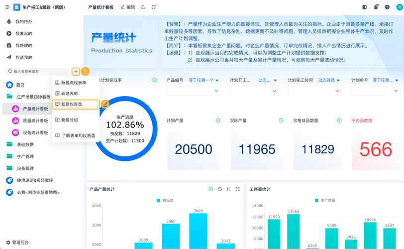404x249 pixels.
Task: Click the plus button beside search box
Action: (x=76, y=71)
